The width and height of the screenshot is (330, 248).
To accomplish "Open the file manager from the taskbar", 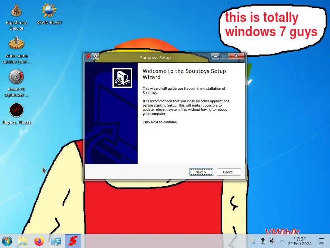I will (23, 241).
